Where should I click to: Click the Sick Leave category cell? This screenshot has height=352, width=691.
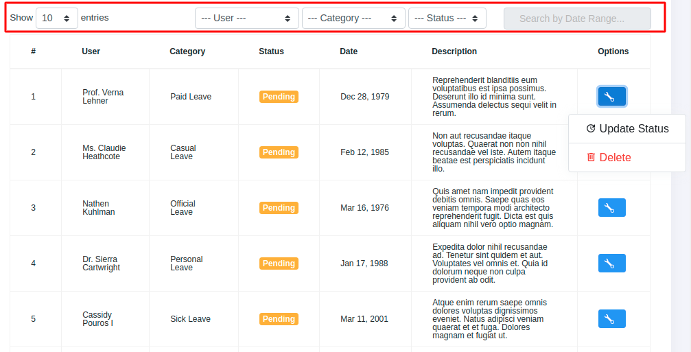pos(190,318)
